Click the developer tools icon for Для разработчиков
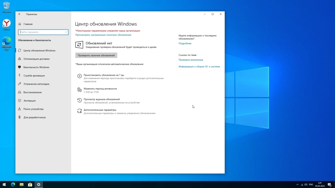335x188 pixels. click(x=20, y=117)
